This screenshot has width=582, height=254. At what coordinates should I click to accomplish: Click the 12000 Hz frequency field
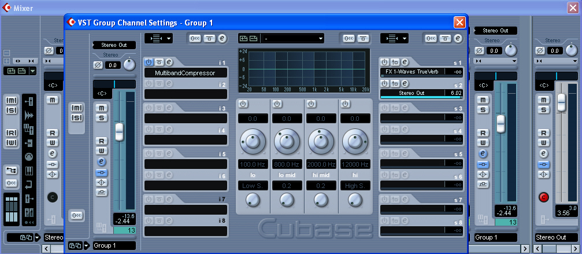(355, 164)
